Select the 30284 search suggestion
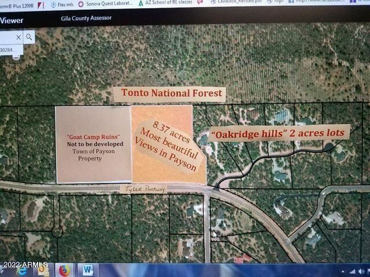 pos(11,50)
